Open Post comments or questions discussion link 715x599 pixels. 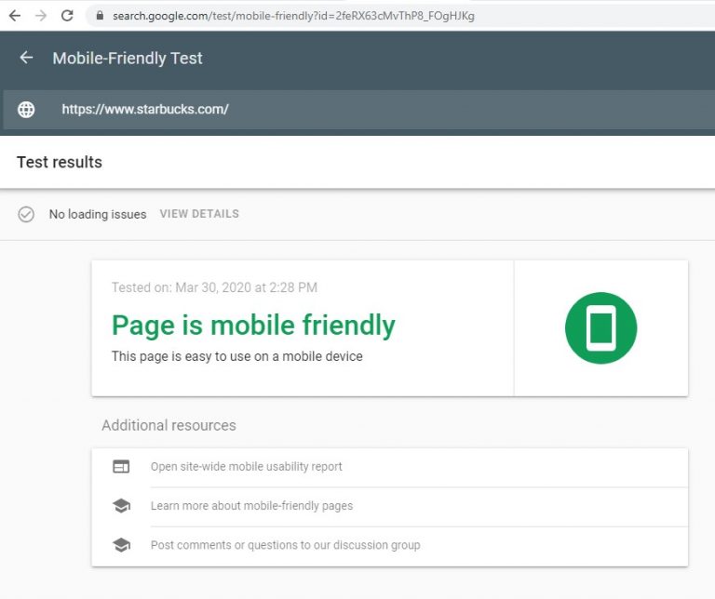(285, 545)
